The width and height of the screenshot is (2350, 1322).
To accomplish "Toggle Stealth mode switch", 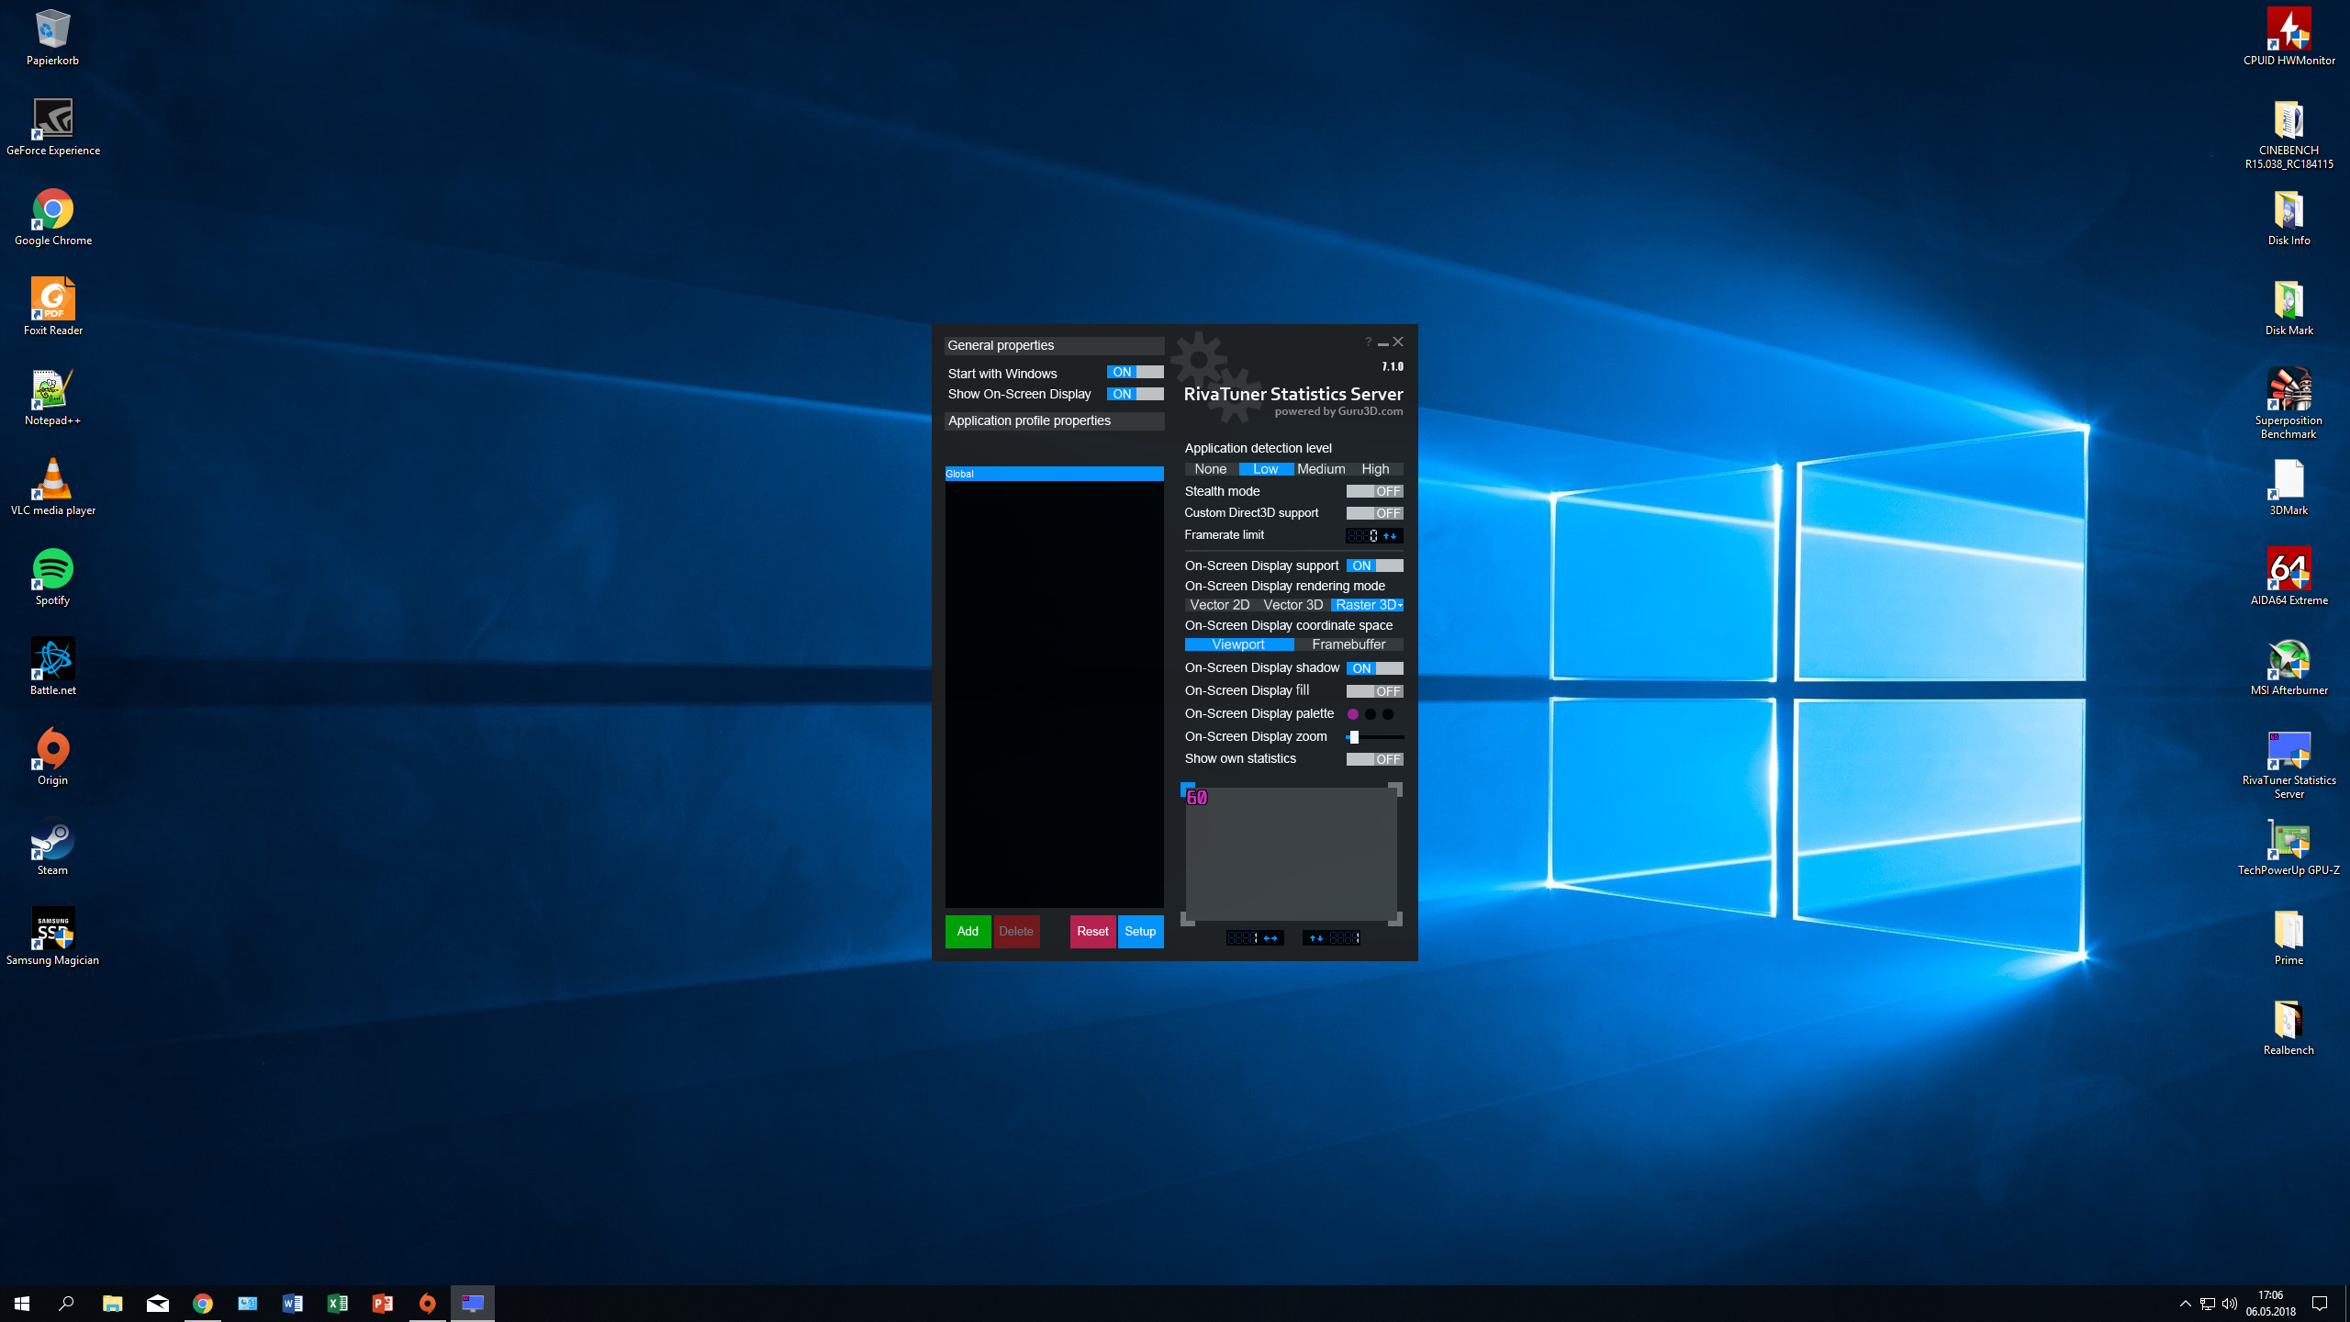I will click(x=1374, y=491).
